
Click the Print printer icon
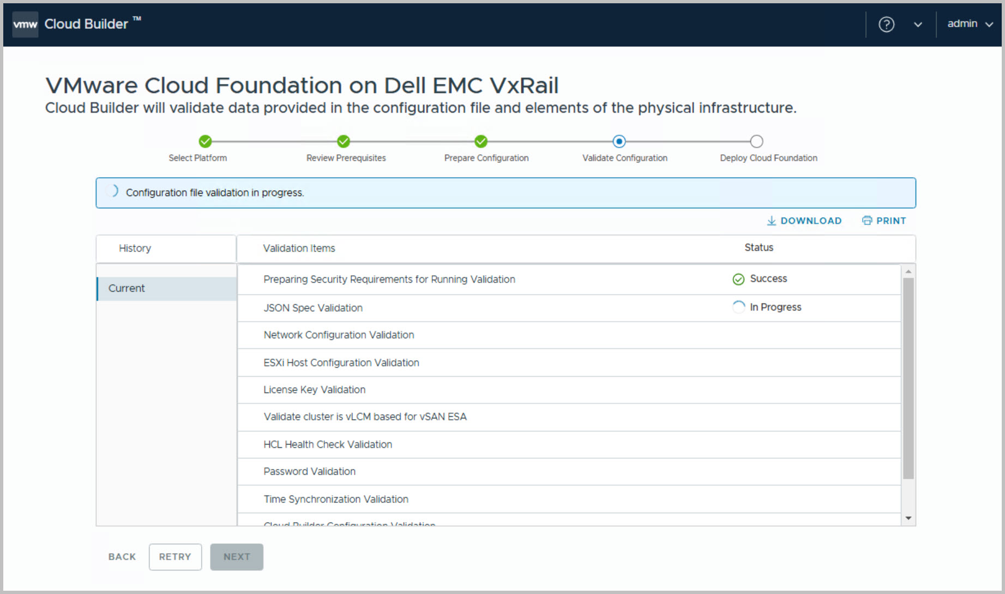[866, 221]
